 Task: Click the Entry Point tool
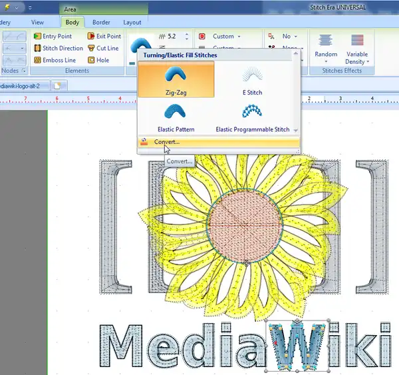[x=52, y=37]
